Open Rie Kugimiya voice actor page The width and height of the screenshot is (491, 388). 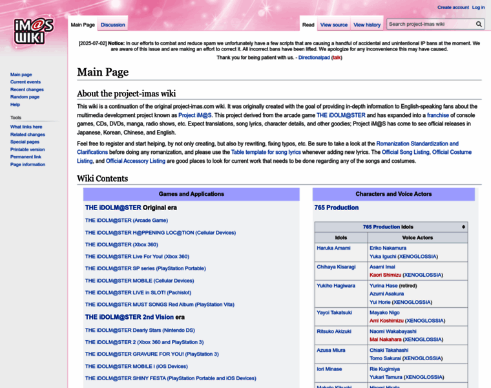[384, 369]
